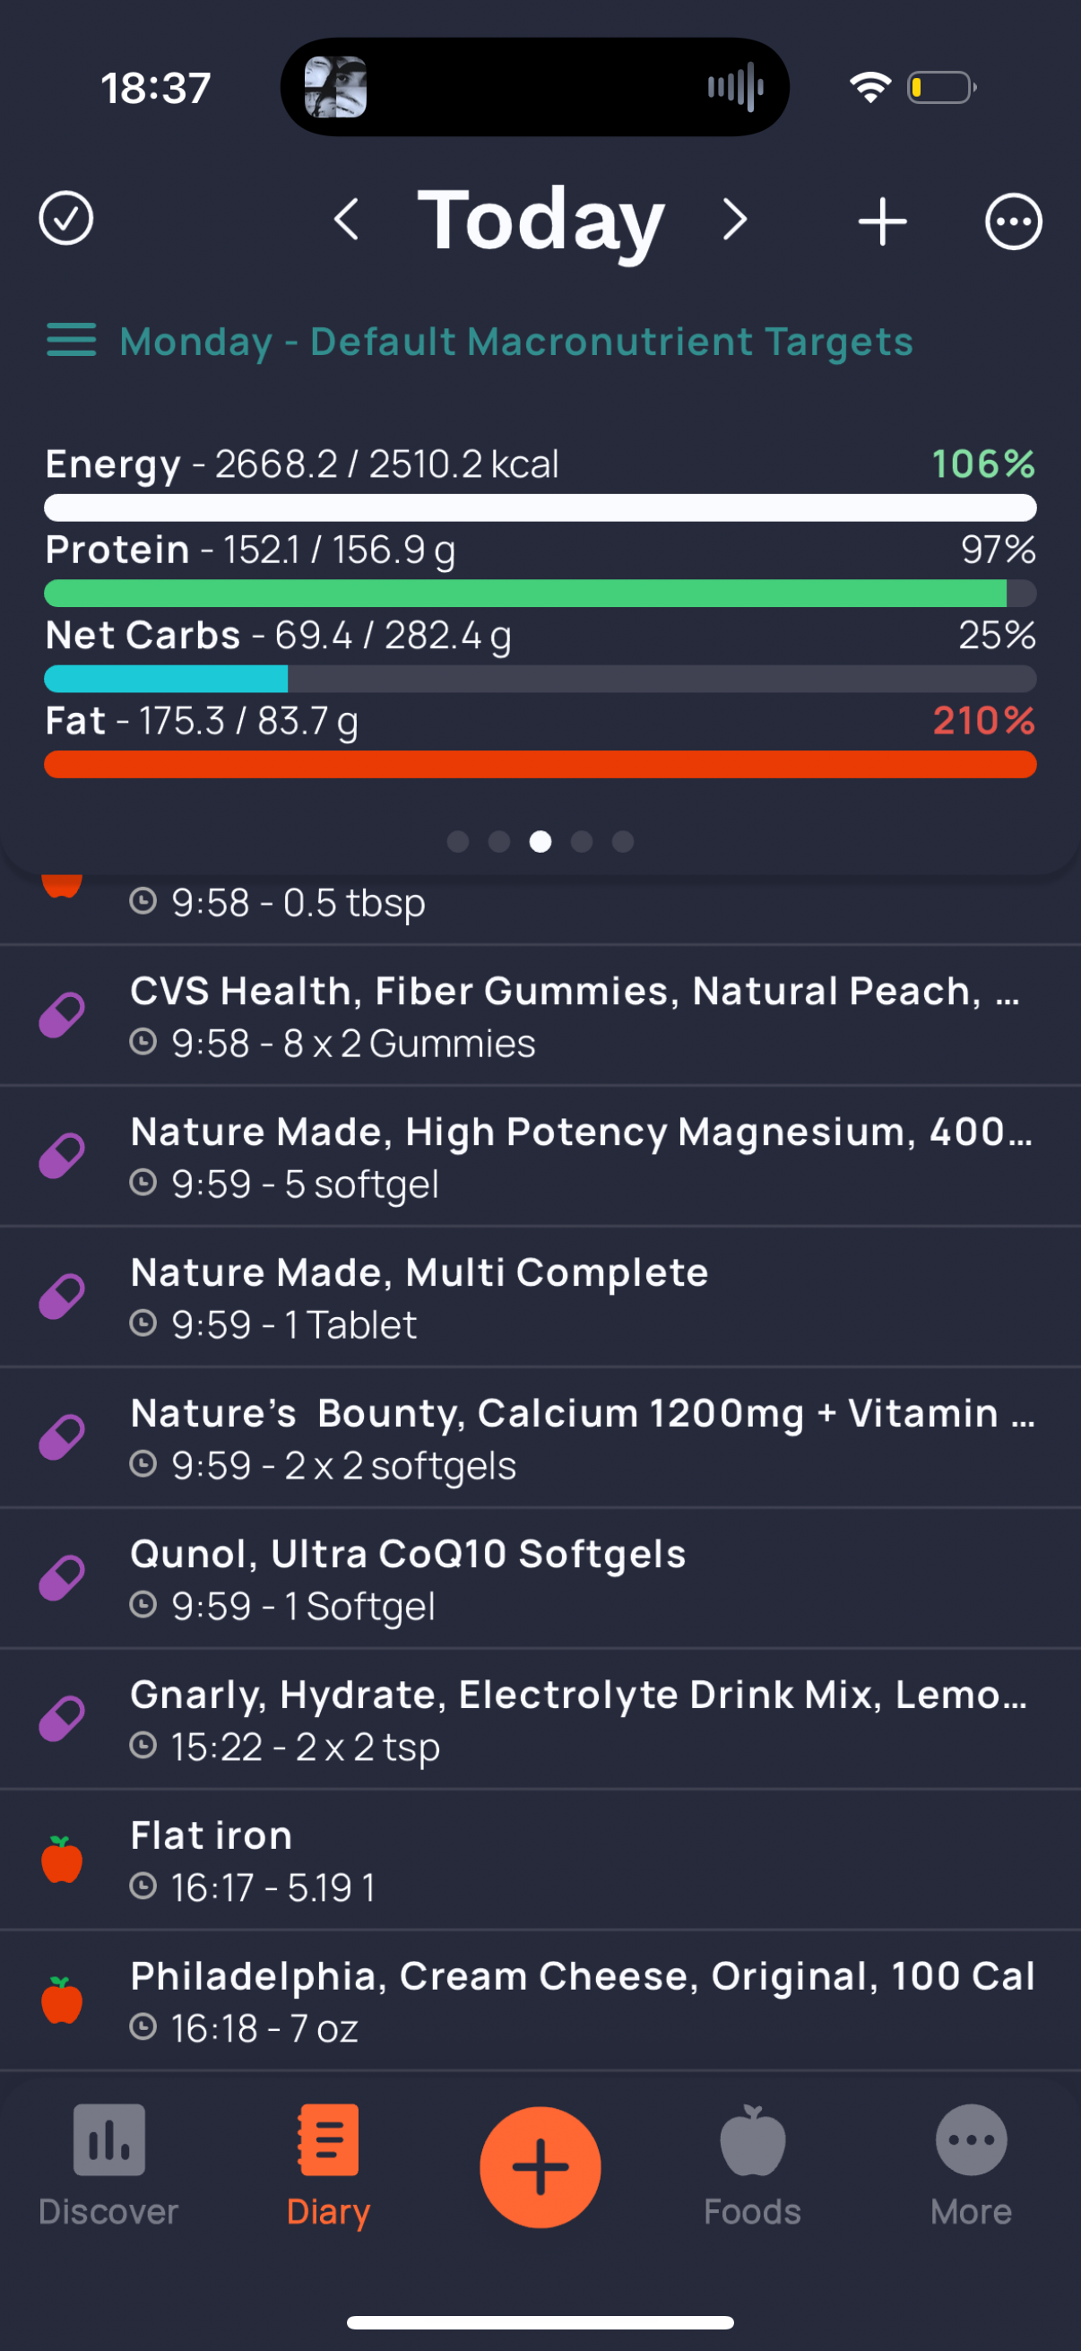Image resolution: width=1081 pixels, height=2351 pixels.
Task: Open Monday - Default Macronutrient Targets link
Action: 516,342
